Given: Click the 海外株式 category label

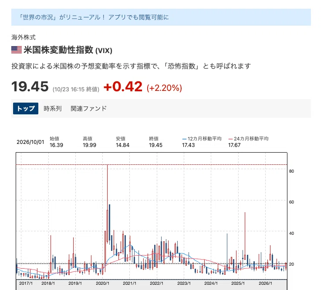Looking at the screenshot, I should pyautogui.click(x=24, y=37).
